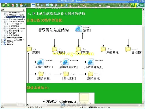Click the 合理分配文档中的资源 heading
The height and width of the screenshot is (109, 145).
(45, 20)
